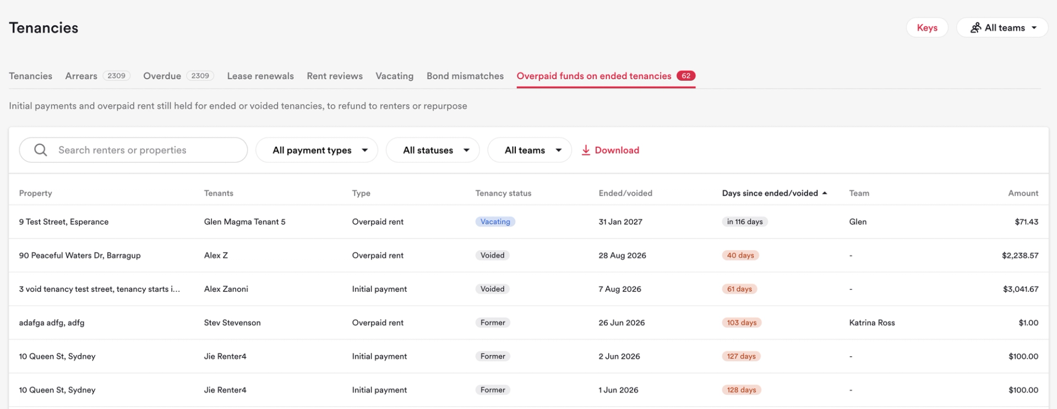
Task: Open the All teams filter in toolbar
Action: point(530,150)
